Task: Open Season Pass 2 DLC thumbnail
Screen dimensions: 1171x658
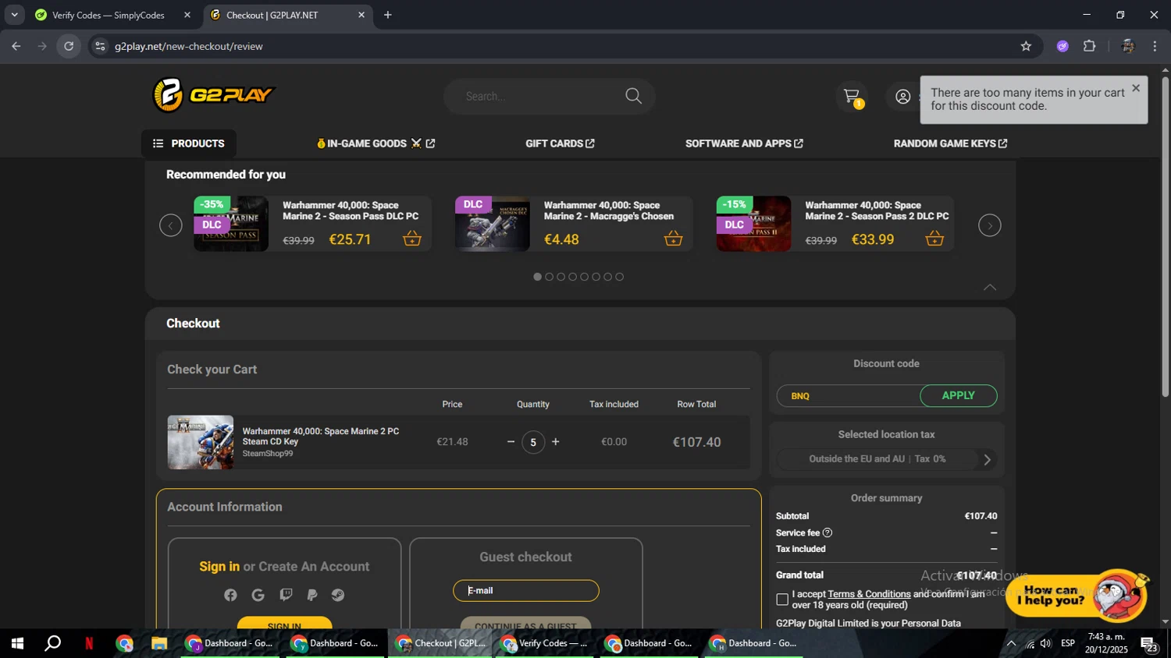Action: click(x=754, y=224)
